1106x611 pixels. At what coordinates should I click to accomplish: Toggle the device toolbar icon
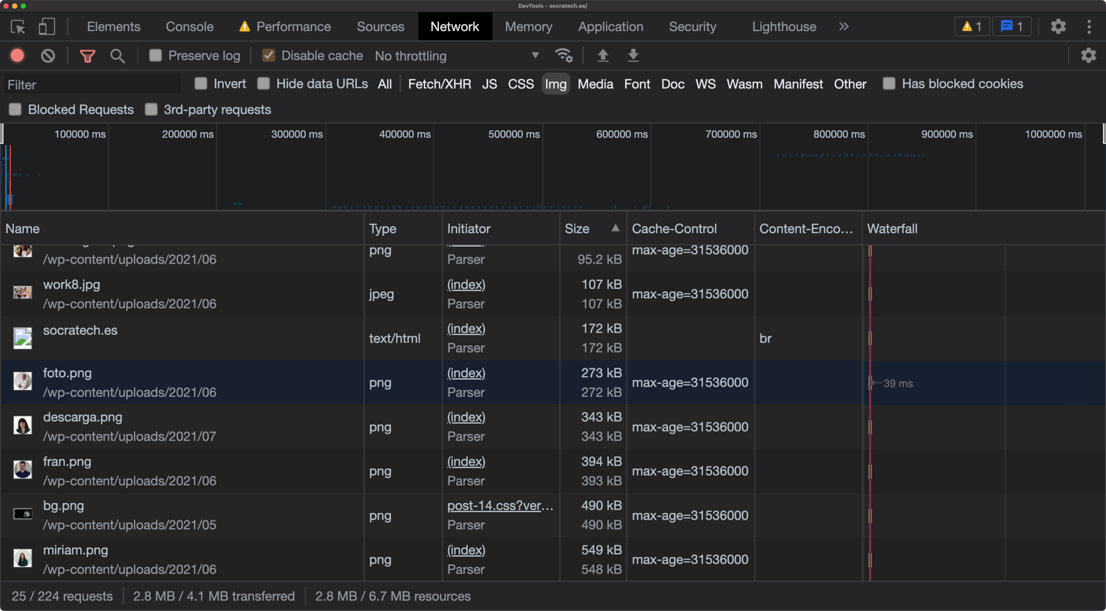pyautogui.click(x=46, y=27)
